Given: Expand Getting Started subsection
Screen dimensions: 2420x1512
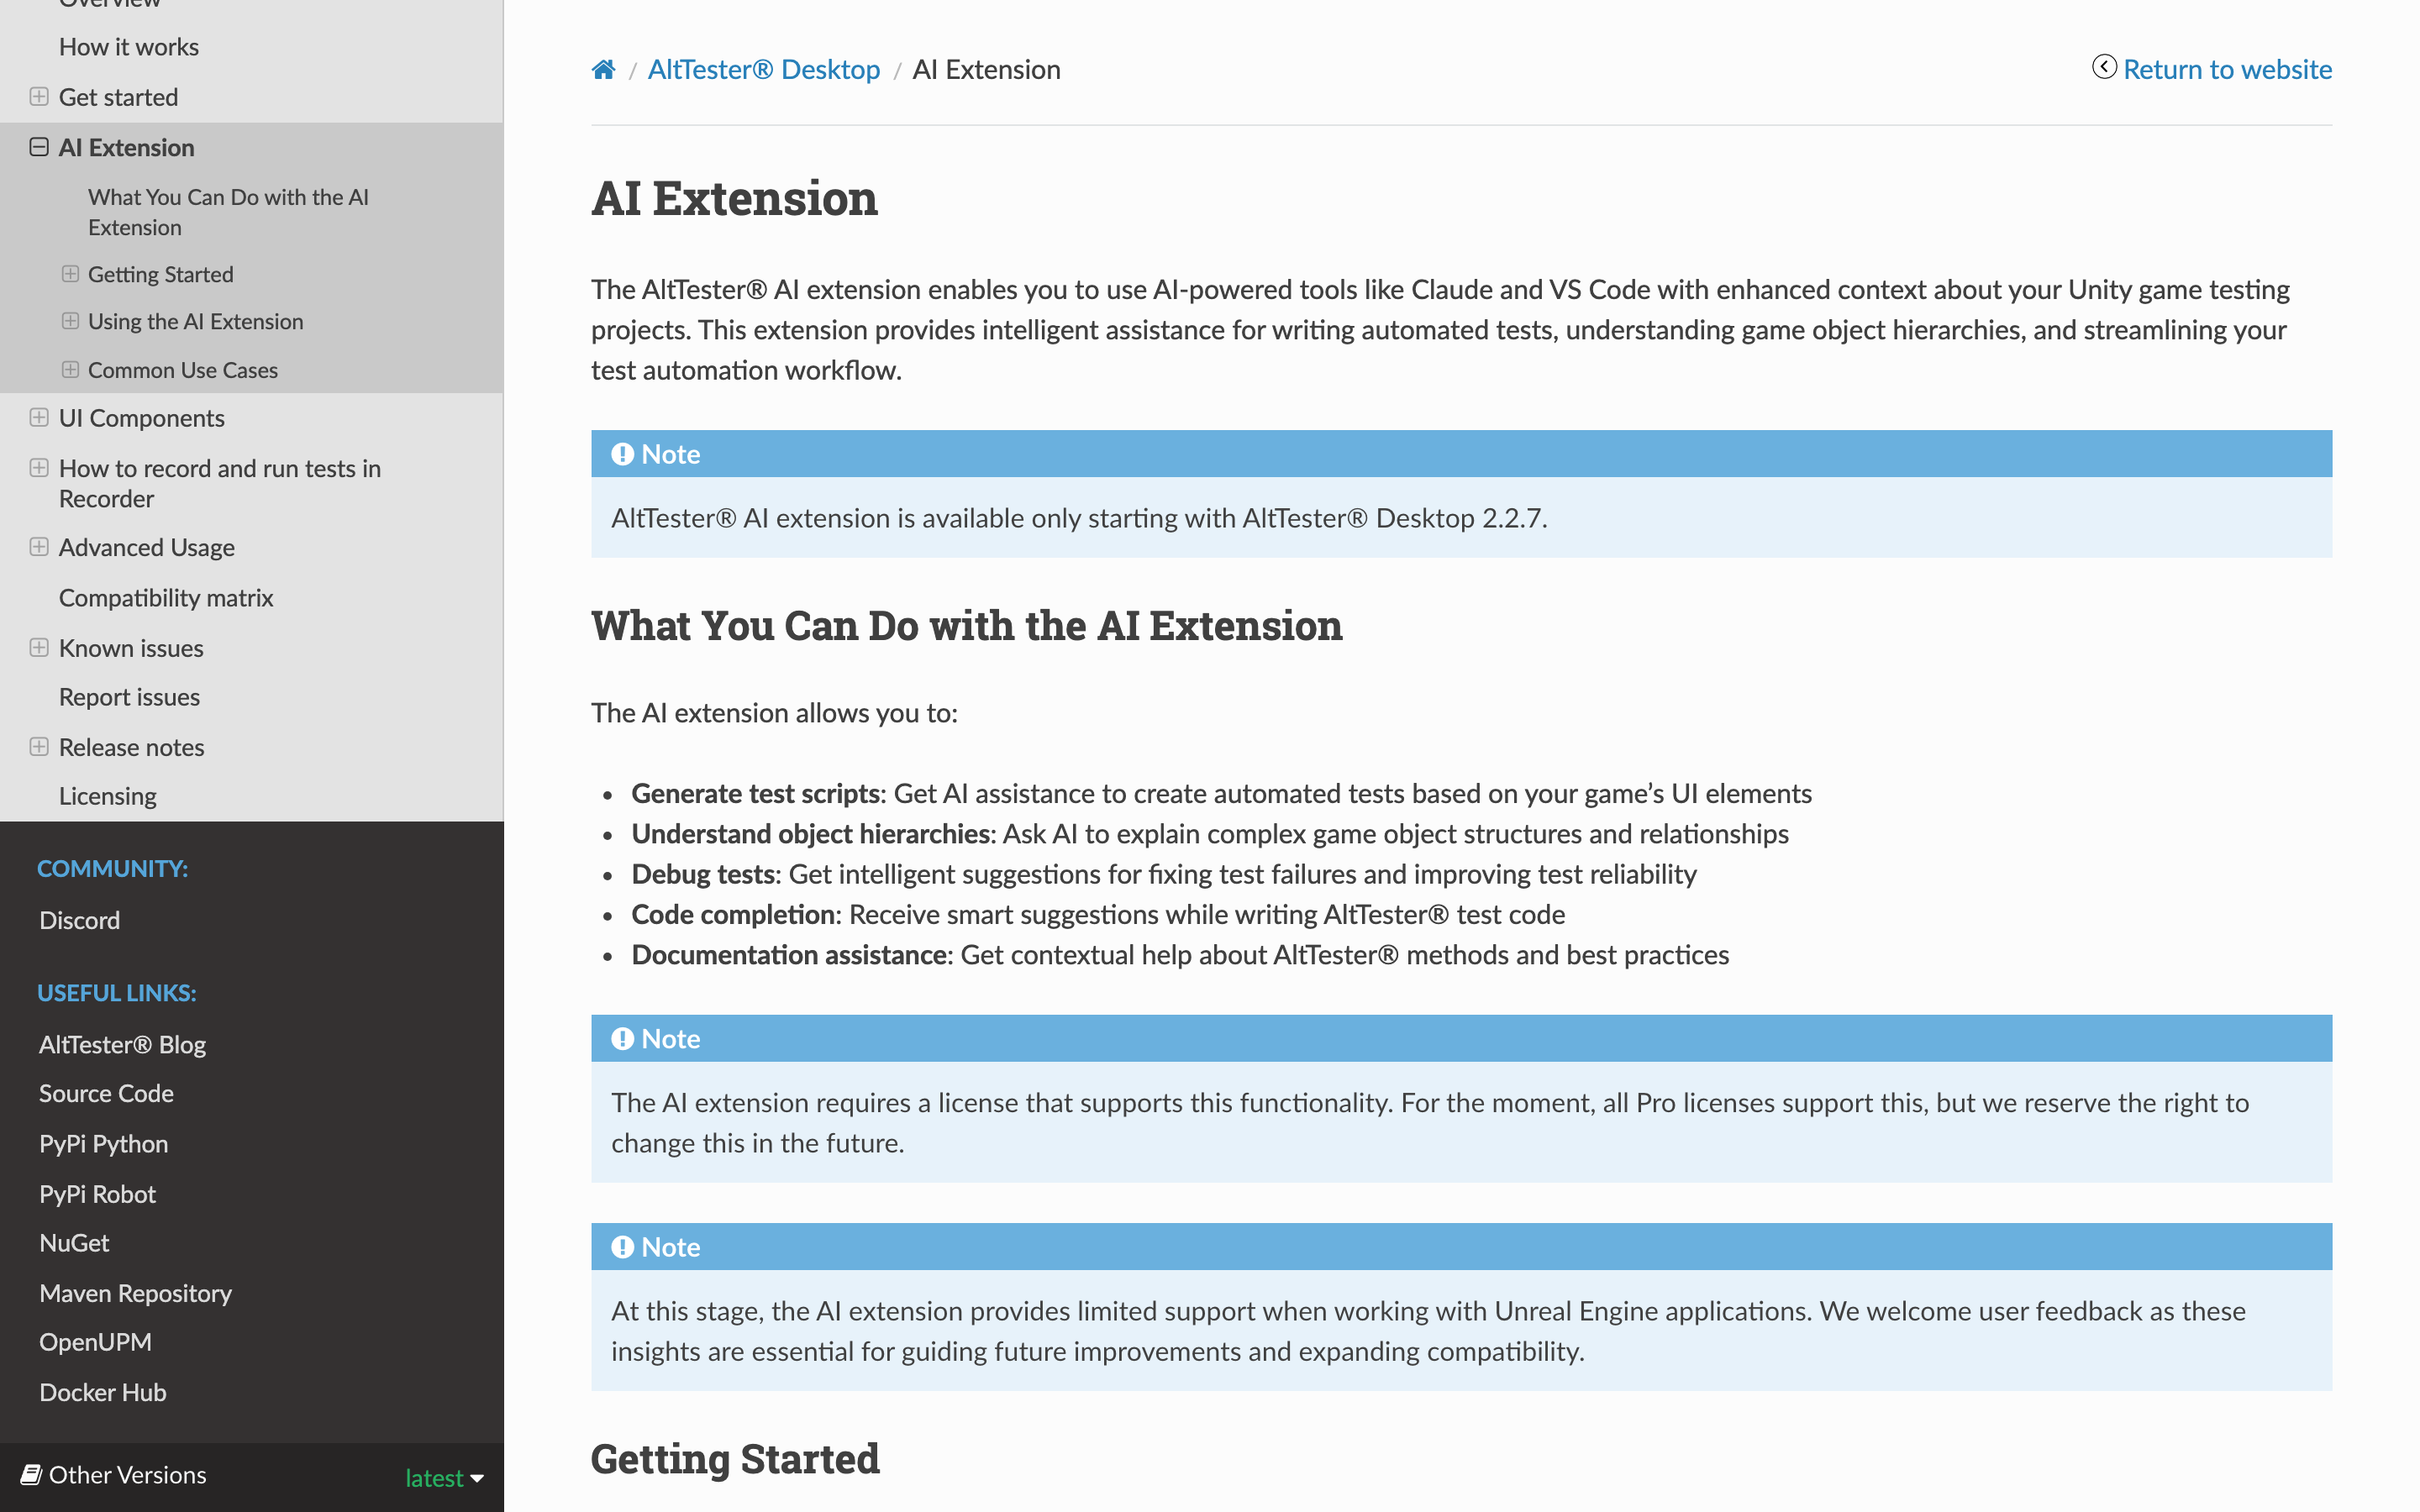Looking at the screenshot, I should [x=70, y=274].
